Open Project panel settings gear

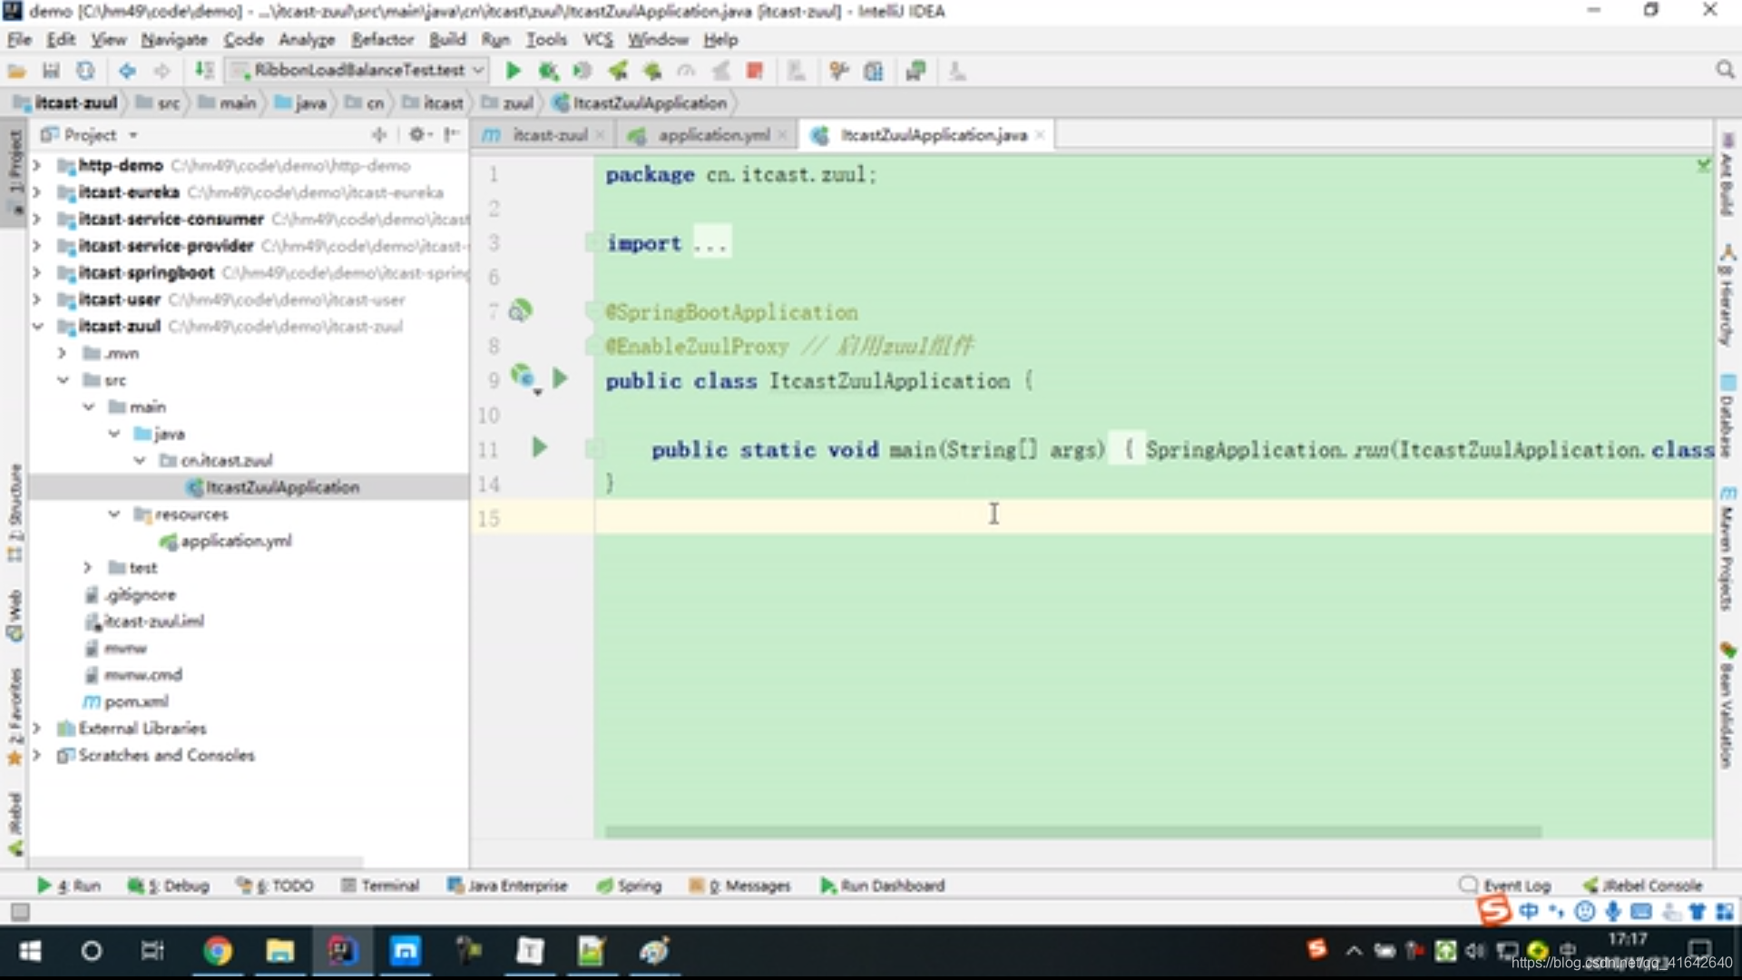pyautogui.click(x=416, y=134)
